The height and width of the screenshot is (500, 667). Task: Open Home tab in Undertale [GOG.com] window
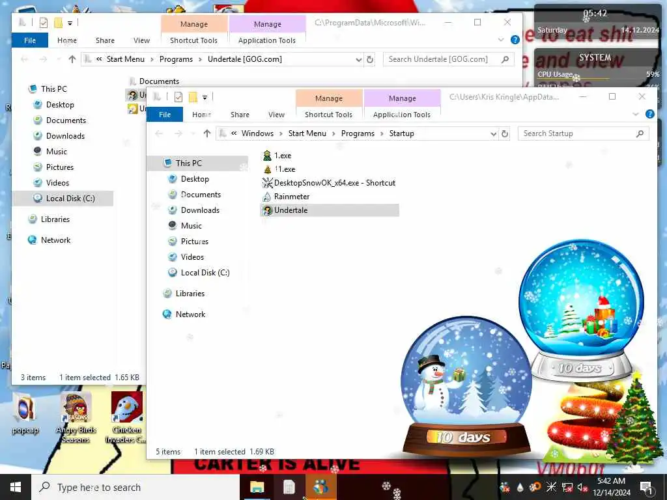(x=67, y=40)
